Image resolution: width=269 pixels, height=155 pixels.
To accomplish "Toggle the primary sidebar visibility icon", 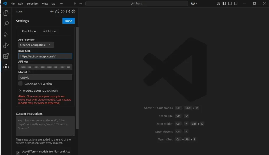I will 224,3.
